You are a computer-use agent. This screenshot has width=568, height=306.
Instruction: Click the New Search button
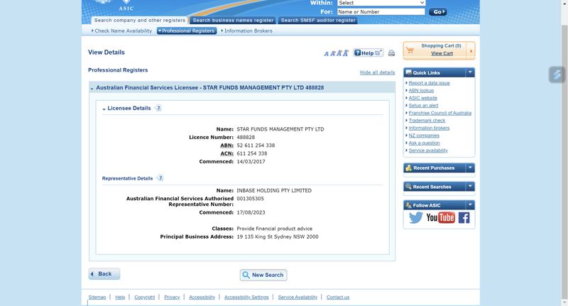coord(263,275)
